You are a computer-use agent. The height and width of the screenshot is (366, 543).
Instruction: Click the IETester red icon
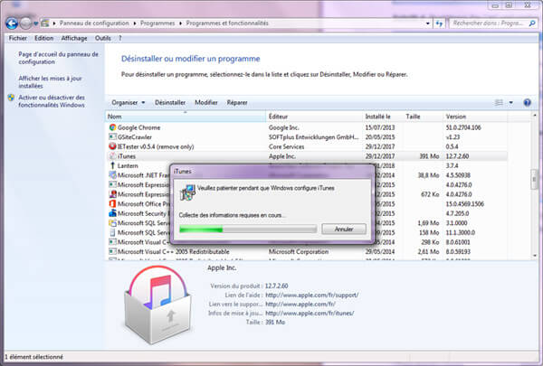point(112,146)
